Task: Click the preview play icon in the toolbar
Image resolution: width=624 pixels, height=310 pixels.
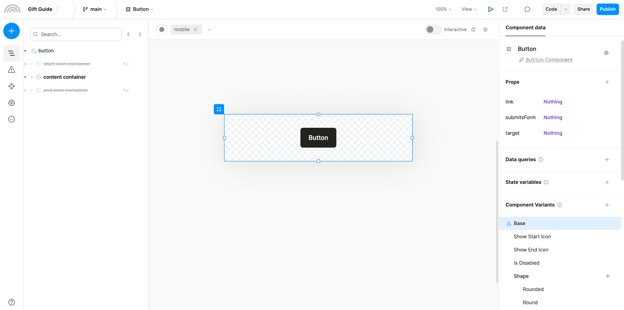Action: click(x=491, y=9)
